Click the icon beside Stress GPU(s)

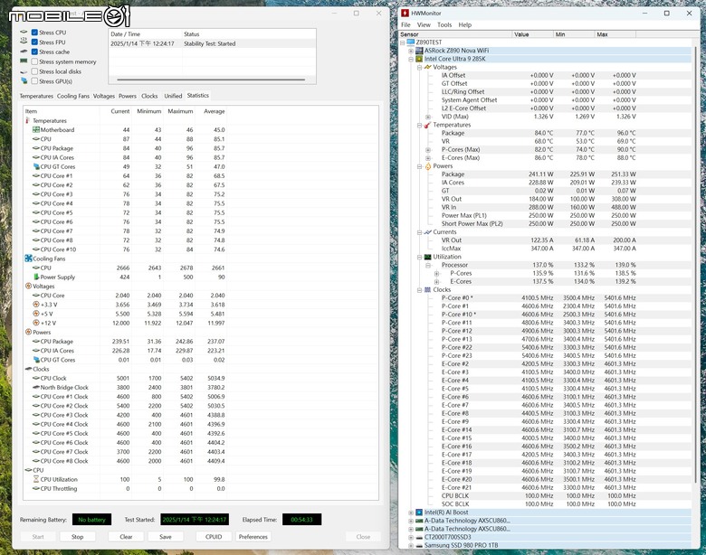click(24, 81)
